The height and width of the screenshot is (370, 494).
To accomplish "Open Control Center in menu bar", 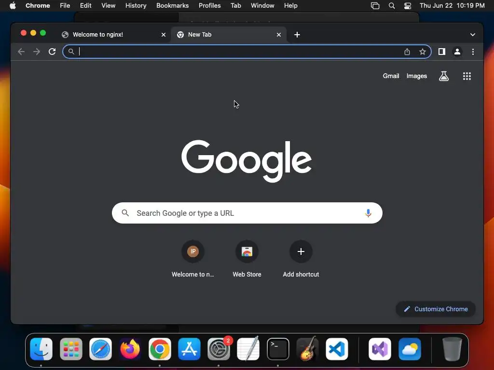I will click(x=407, y=6).
